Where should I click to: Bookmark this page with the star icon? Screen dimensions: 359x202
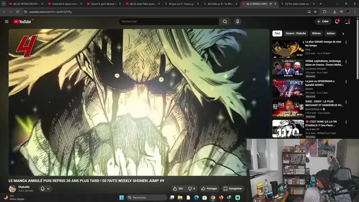coord(315,12)
